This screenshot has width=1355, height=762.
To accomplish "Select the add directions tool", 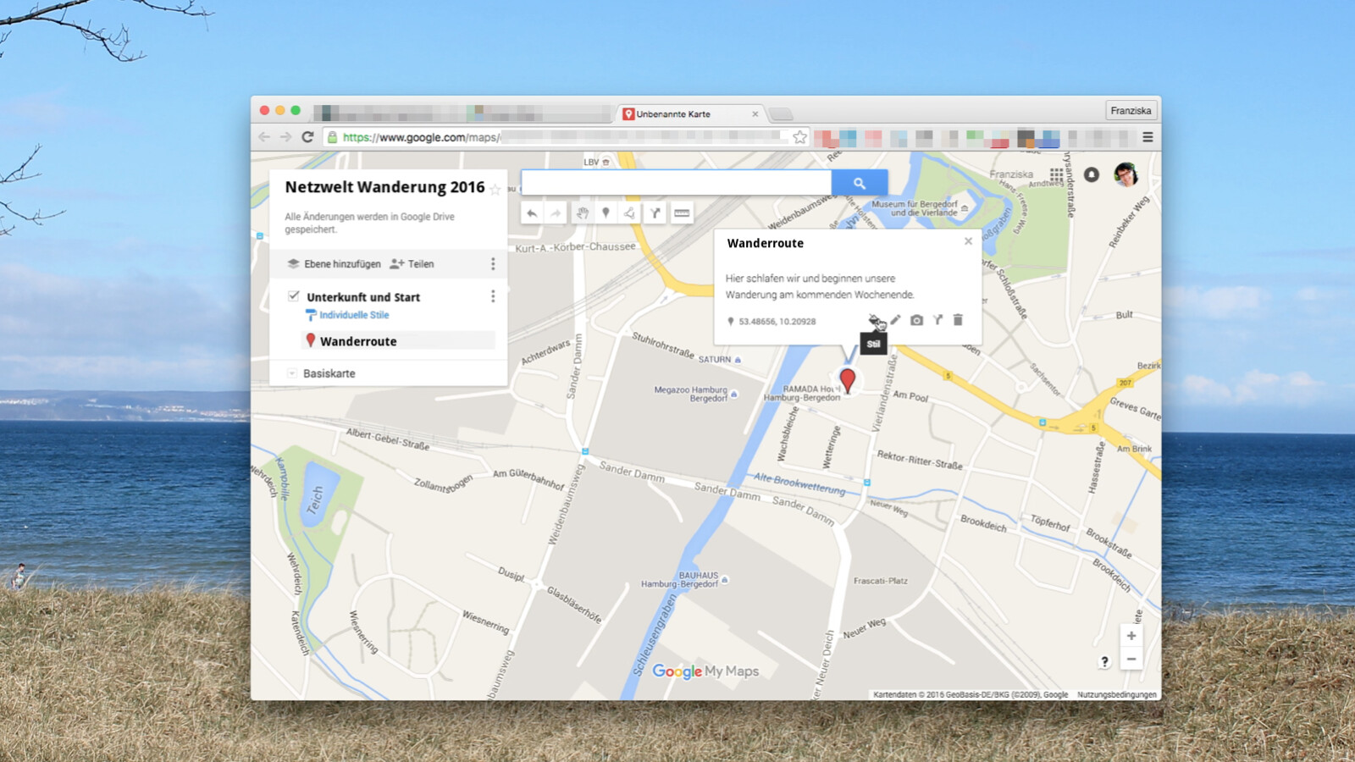I will [655, 213].
